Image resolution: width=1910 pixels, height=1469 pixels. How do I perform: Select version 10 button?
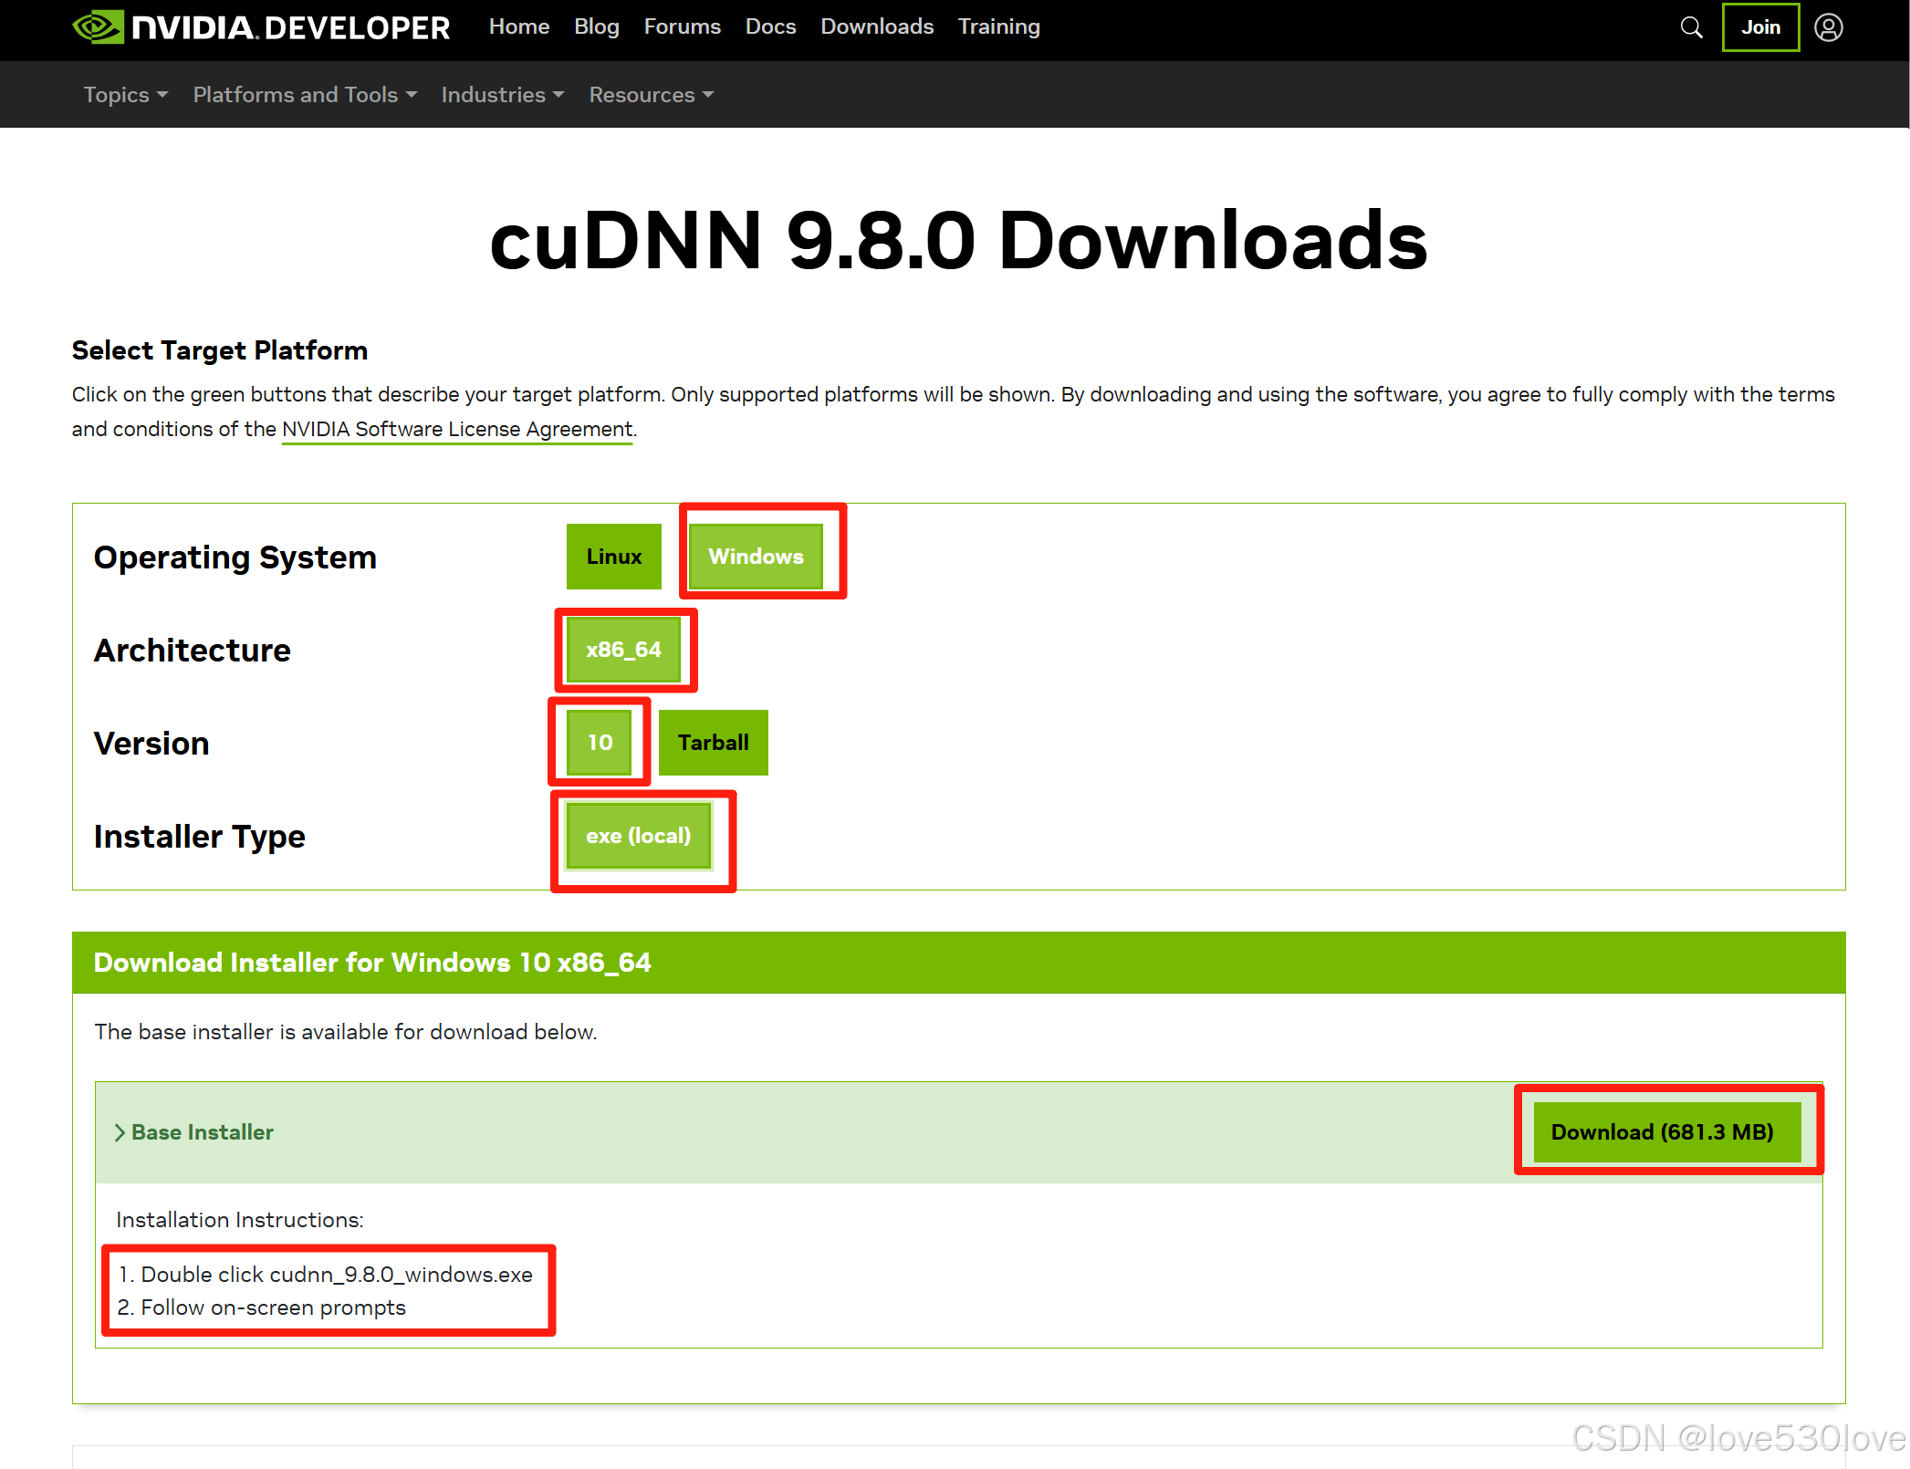pyautogui.click(x=600, y=743)
